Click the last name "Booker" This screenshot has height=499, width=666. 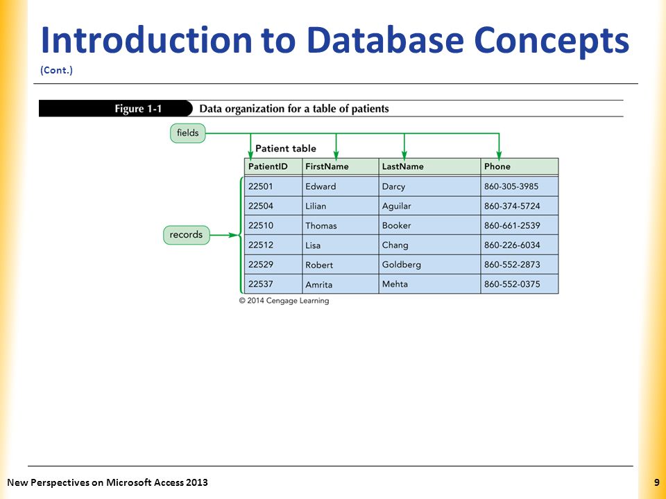point(396,225)
